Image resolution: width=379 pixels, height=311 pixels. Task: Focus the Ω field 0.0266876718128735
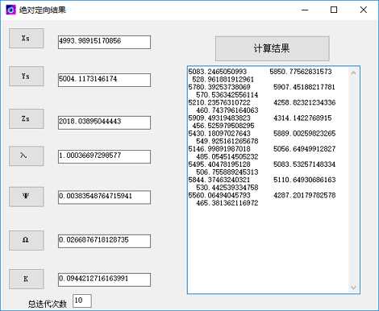(x=104, y=241)
